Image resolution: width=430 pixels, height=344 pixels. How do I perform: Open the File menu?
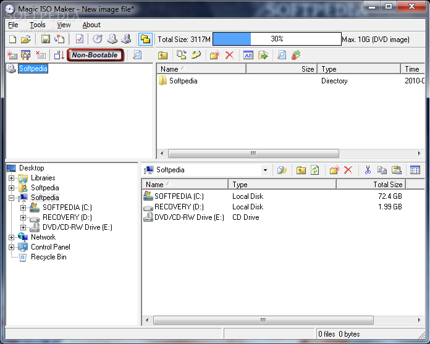[13, 25]
